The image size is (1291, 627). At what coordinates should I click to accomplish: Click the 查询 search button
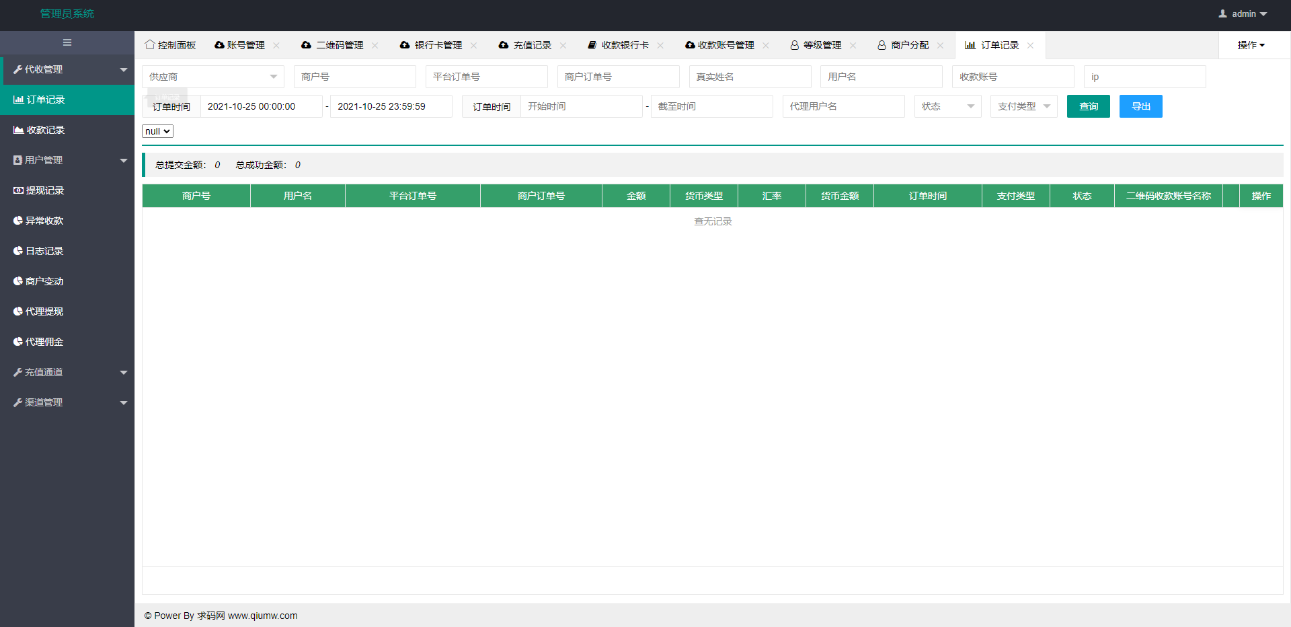(x=1089, y=106)
